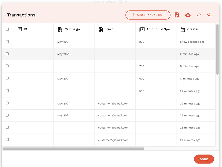Viewport: 222px width, 167px height.
Task: Check the May 2021 row from 22 minutes ago
Action: [x=7, y=103]
